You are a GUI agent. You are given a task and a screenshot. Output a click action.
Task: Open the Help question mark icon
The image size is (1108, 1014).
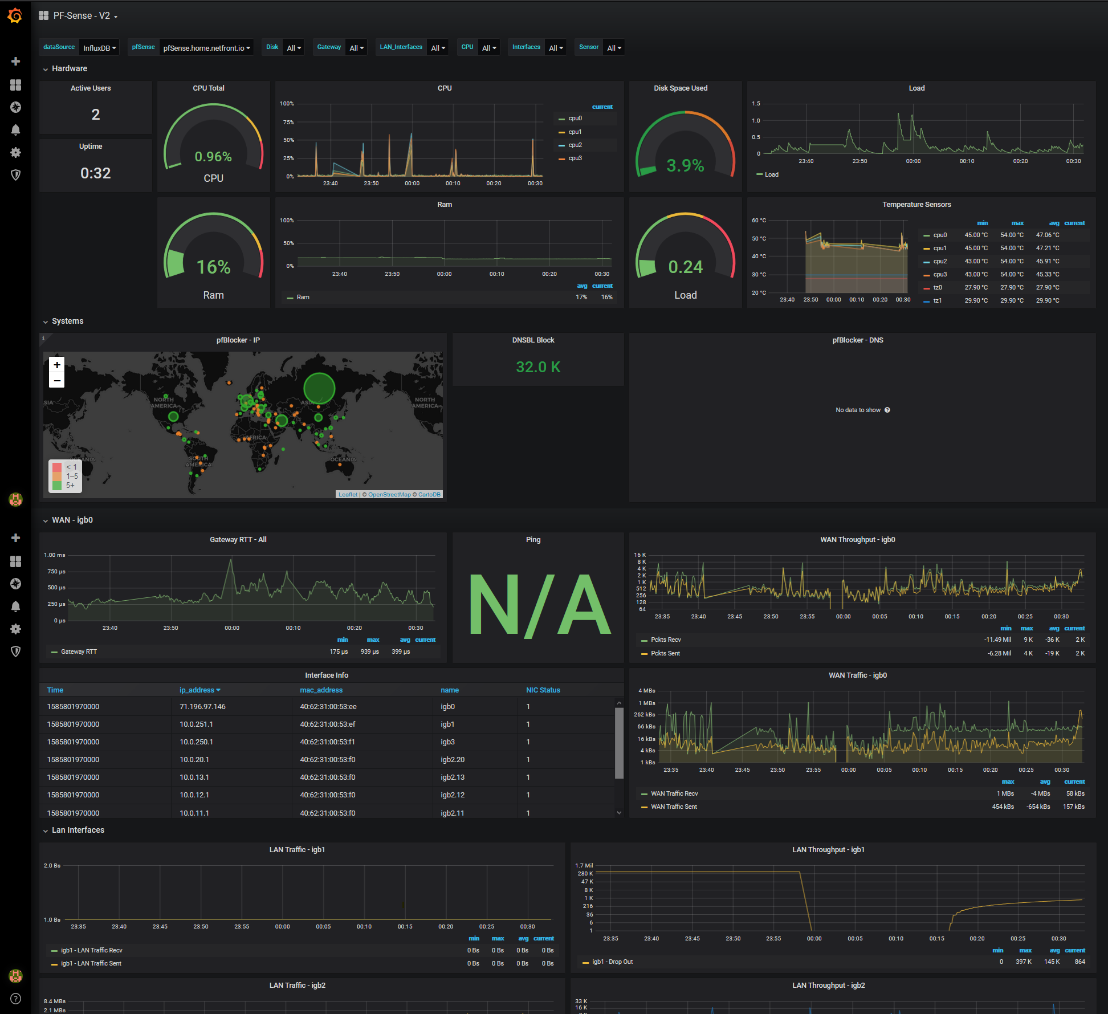tap(15, 998)
